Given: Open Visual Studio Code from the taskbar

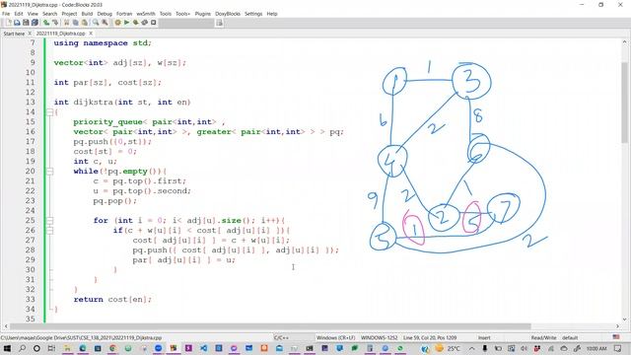Looking at the screenshot, I should coord(204,348).
